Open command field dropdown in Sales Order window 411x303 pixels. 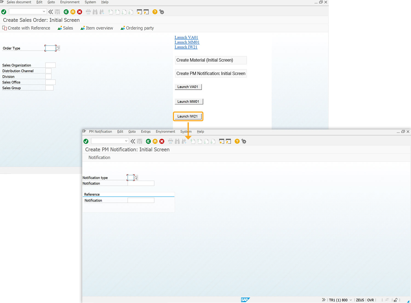pyautogui.click(x=44, y=11)
